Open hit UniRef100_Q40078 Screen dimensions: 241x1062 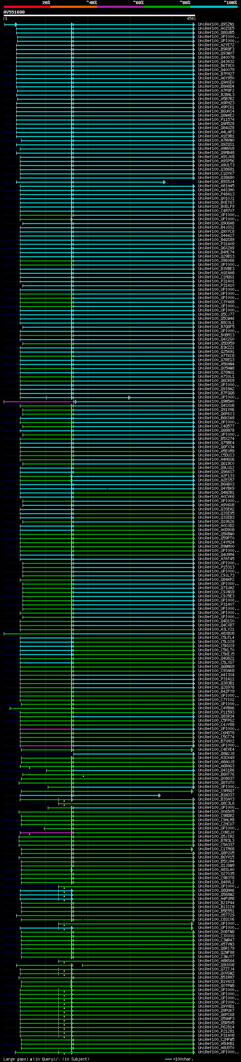click(x=216, y=57)
